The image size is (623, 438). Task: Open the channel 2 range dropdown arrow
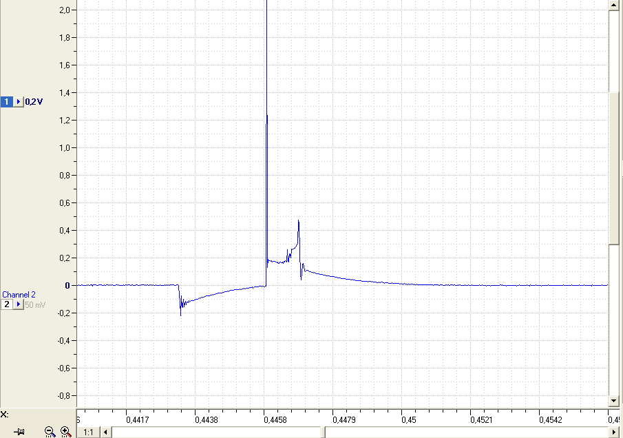tap(19, 304)
